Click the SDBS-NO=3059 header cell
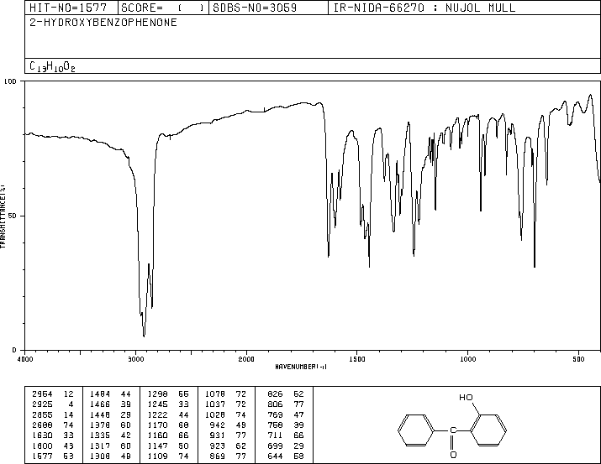The height and width of the screenshot is (464, 601). (x=268, y=8)
